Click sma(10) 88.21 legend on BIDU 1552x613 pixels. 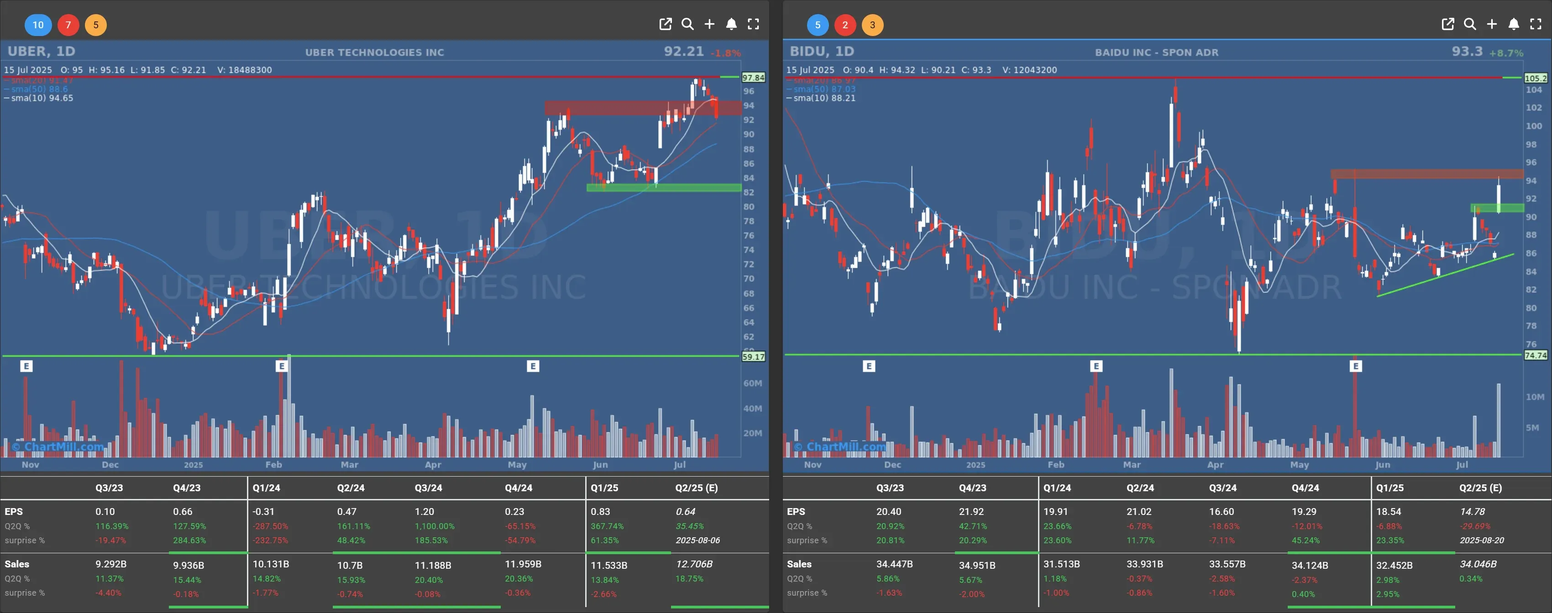pyautogui.click(x=822, y=98)
